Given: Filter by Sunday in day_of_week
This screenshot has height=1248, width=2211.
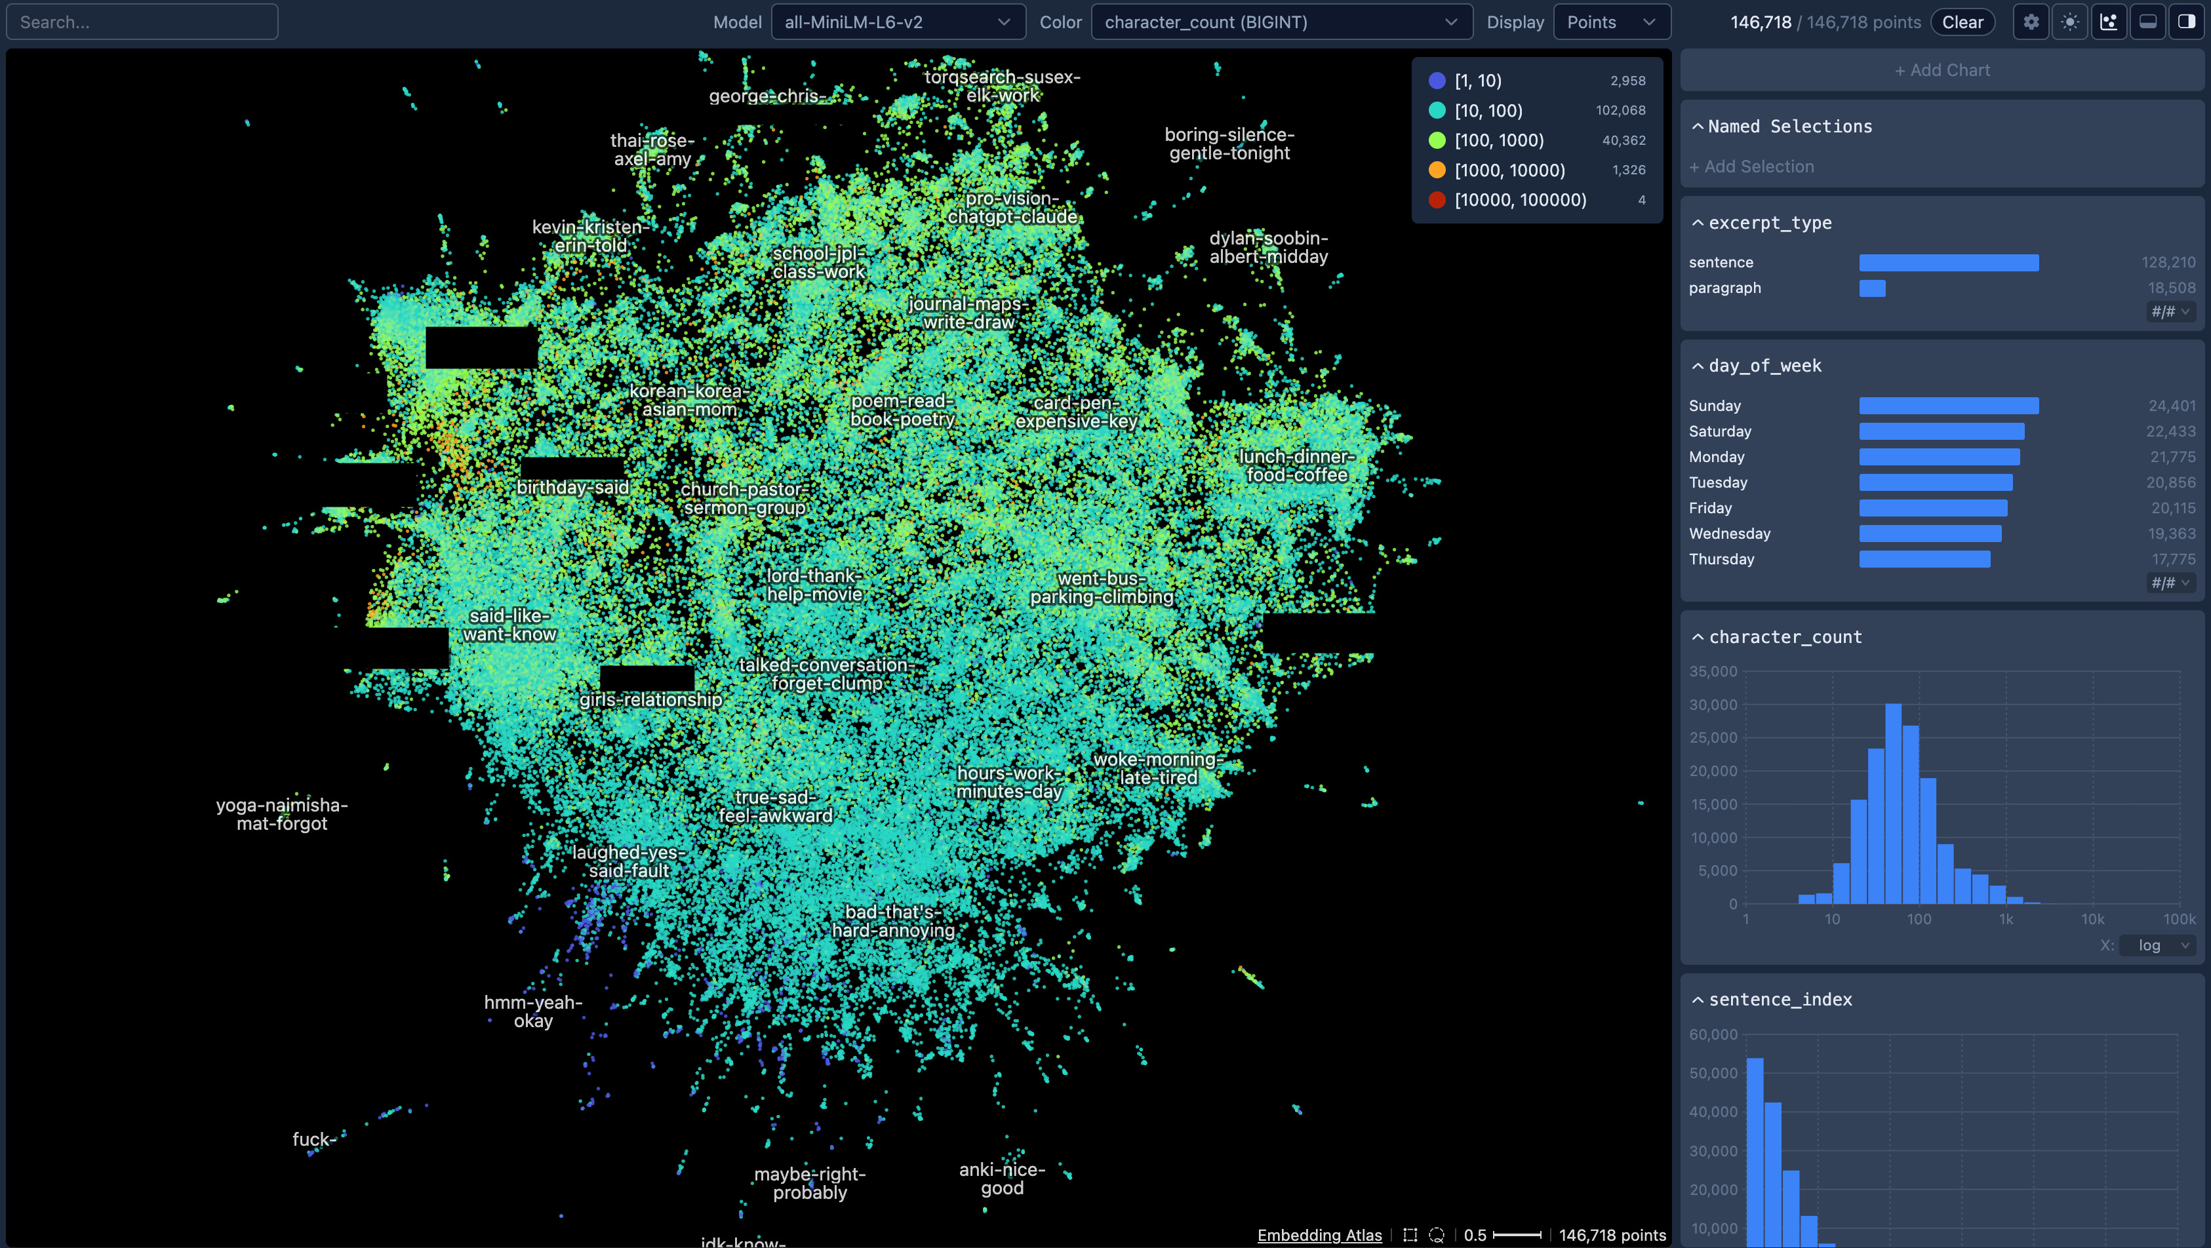Looking at the screenshot, I should (1947, 406).
